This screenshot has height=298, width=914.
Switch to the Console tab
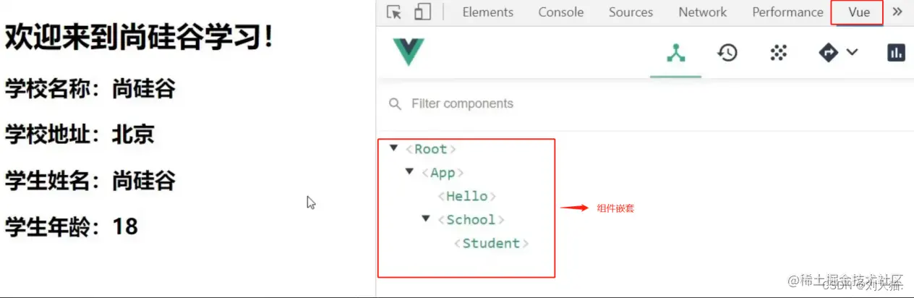(560, 12)
